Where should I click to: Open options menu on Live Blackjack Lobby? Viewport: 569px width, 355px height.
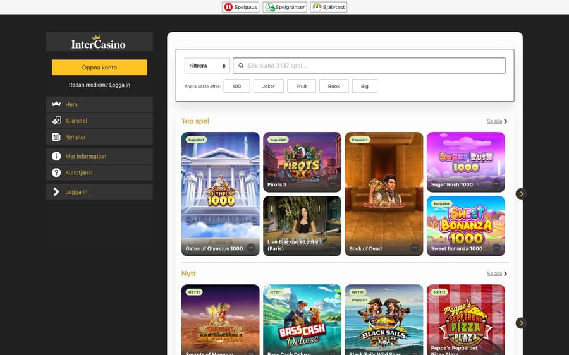[x=333, y=248]
